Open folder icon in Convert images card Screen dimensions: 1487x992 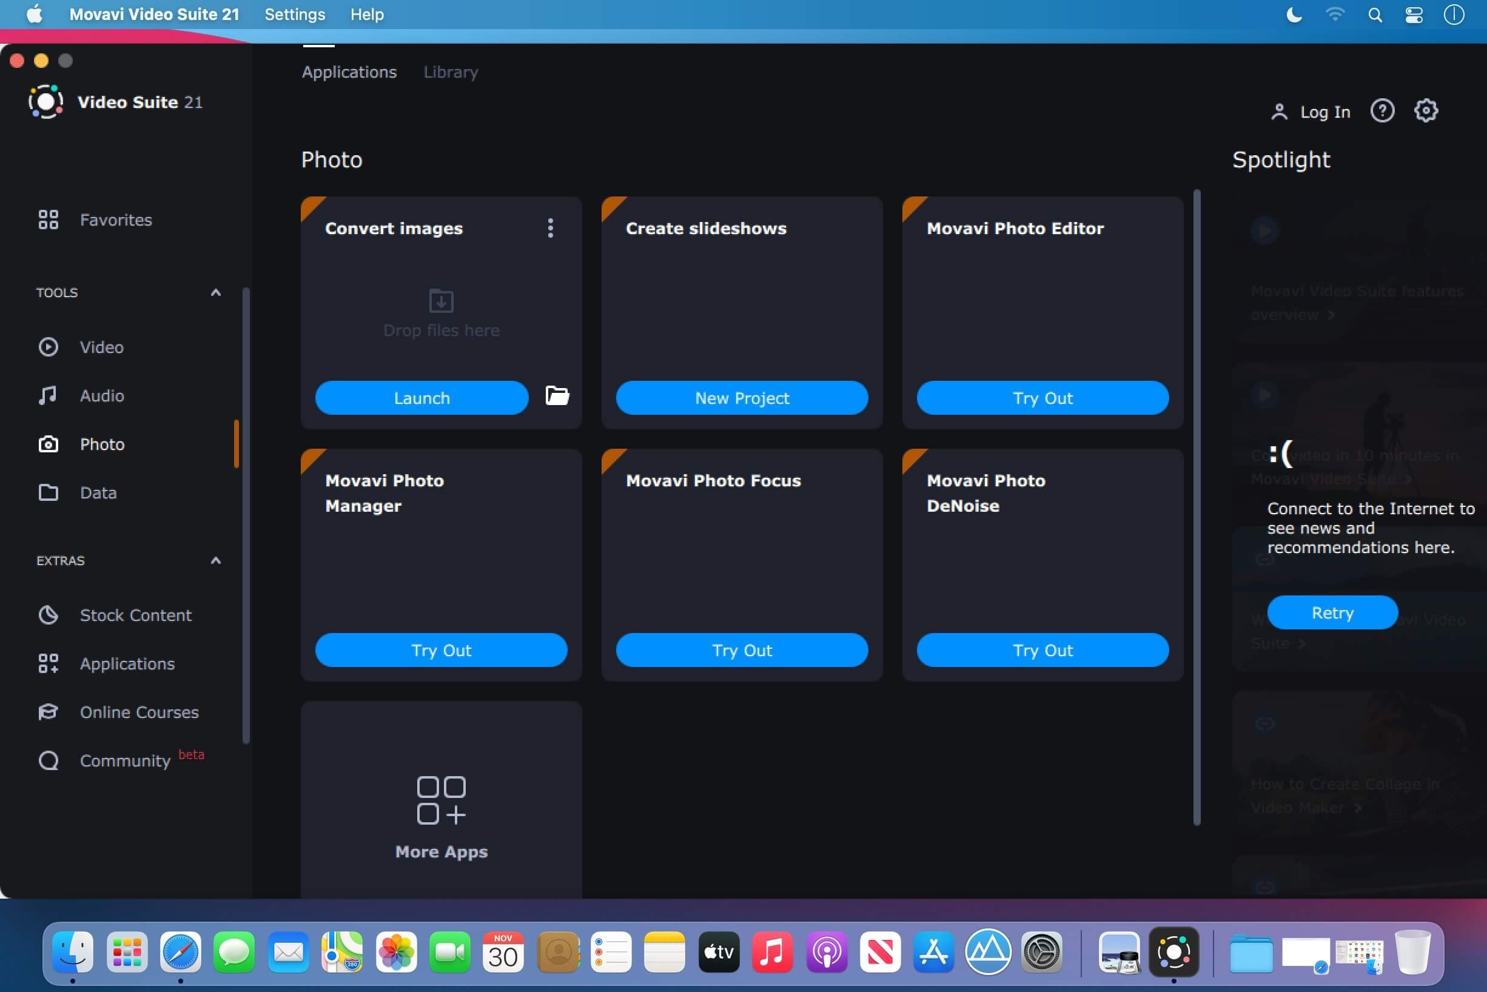tap(557, 396)
